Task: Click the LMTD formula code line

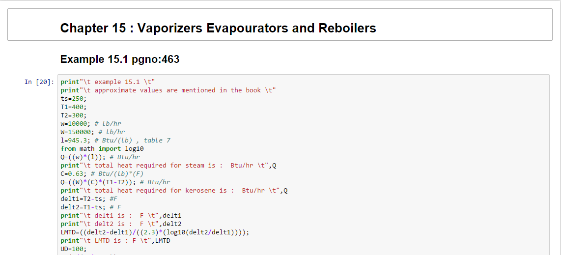Action: pos(155,232)
